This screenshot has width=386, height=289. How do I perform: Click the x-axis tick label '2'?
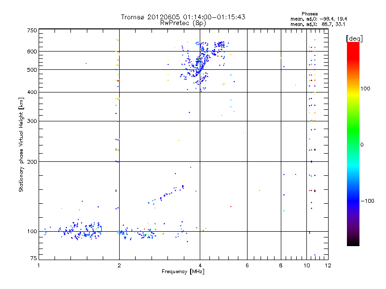point(119,265)
